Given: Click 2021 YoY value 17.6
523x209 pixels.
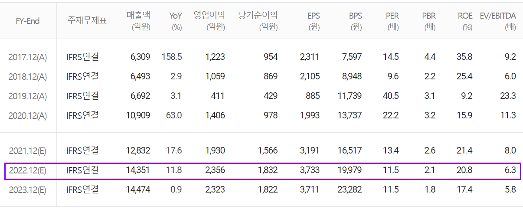Looking at the screenshot, I should 174,150.
